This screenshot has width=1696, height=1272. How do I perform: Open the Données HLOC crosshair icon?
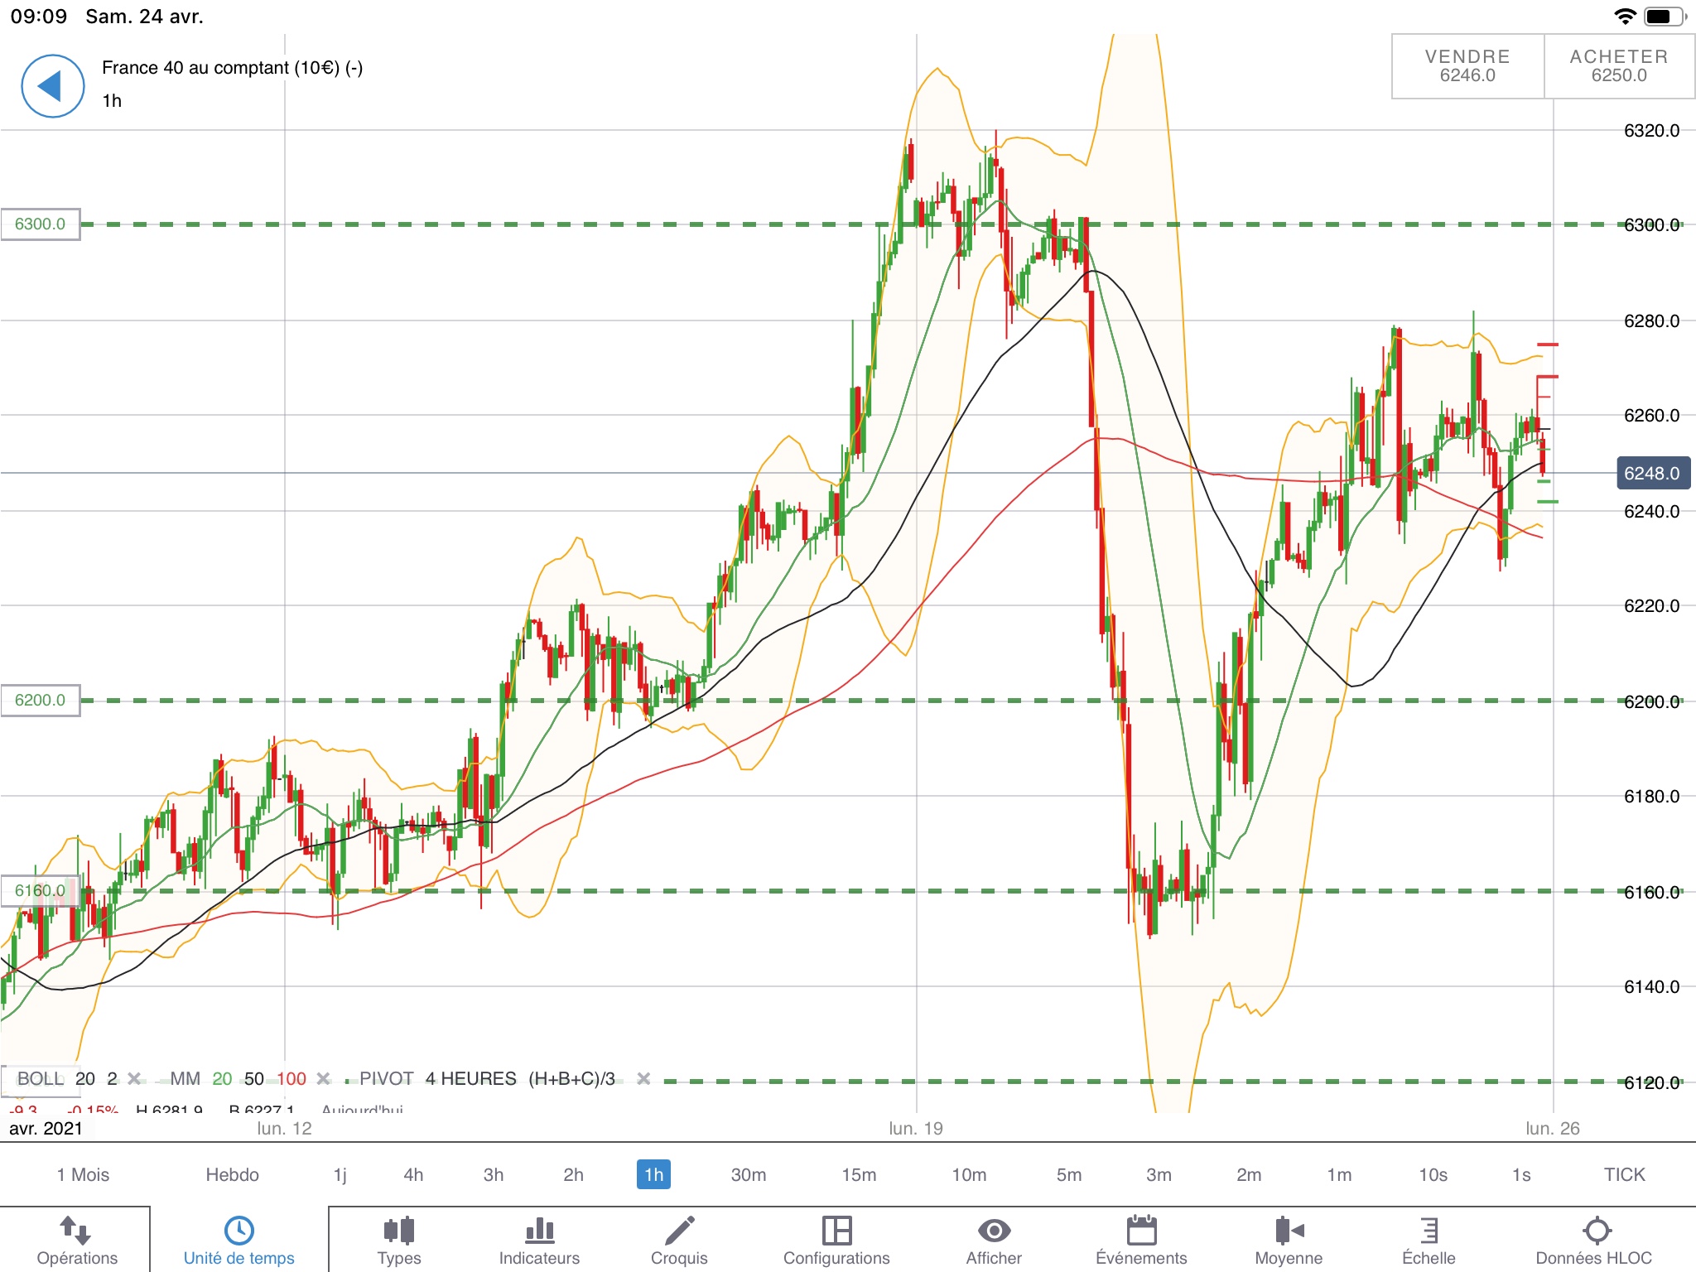tap(1596, 1231)
